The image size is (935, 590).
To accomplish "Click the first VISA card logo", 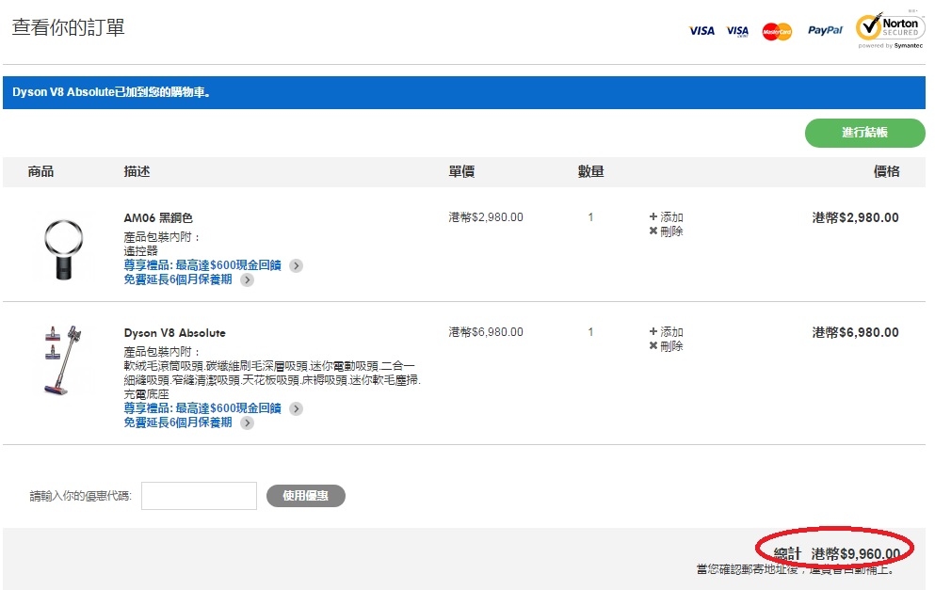I will click(701, 31).
